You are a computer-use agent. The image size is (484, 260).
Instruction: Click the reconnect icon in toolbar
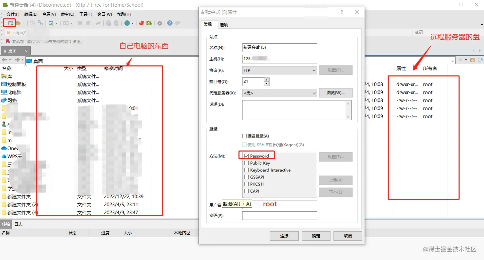[33, 23]
